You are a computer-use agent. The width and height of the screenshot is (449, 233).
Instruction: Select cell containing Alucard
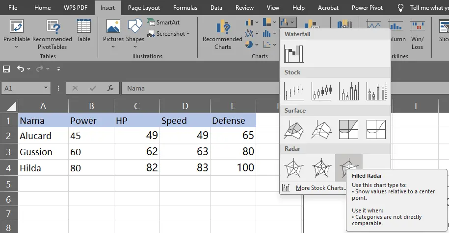tap(43, 136)
